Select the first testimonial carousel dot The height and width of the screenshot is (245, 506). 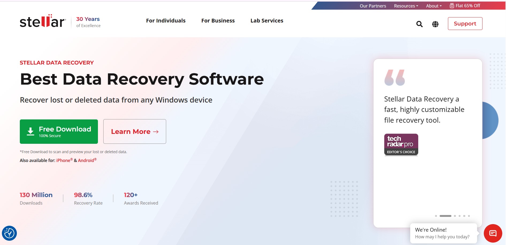point(436,216)
